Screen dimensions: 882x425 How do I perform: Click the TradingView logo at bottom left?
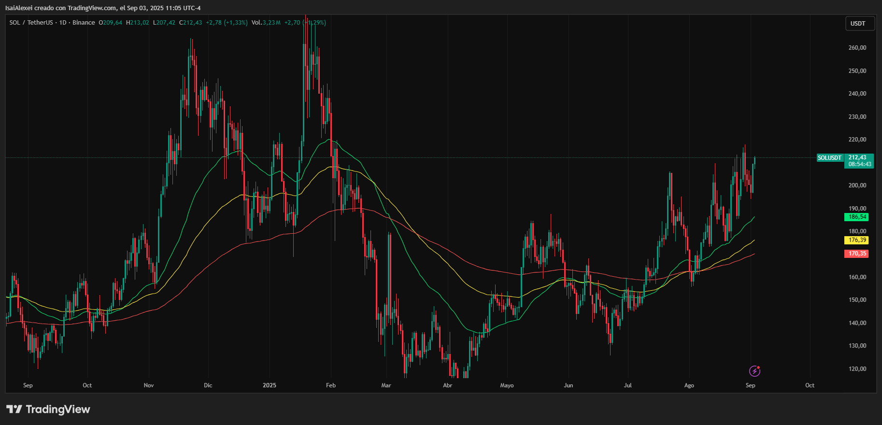point(48,409)
